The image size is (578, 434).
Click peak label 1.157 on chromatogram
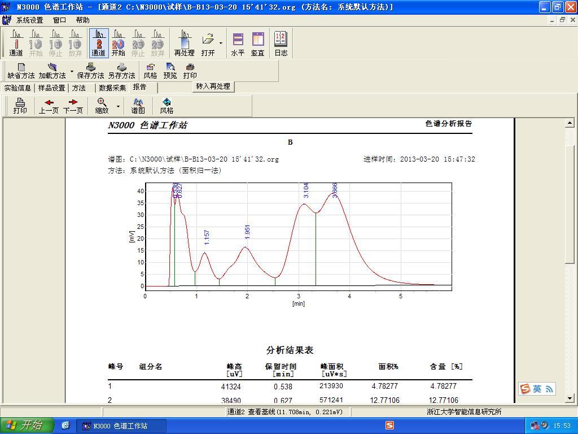click(x=207, y=237)
